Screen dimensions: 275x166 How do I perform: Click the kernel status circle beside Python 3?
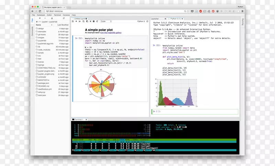tap(147, 21)
